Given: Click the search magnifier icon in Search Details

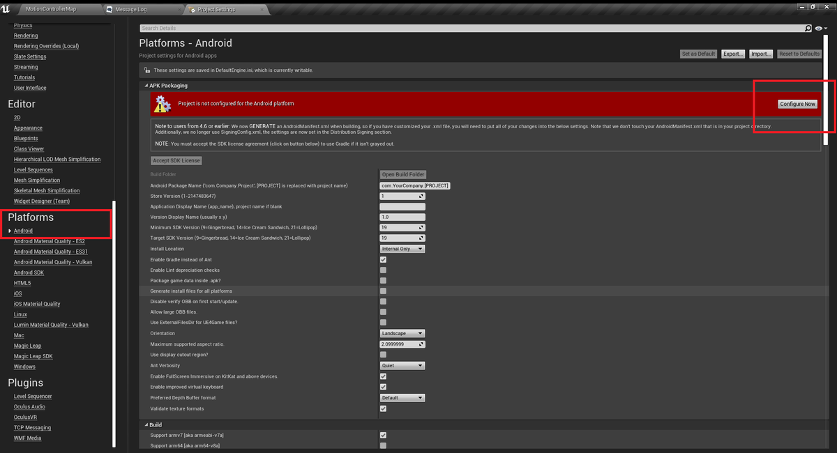Looking at the screenshot, I should click(808, 29).
